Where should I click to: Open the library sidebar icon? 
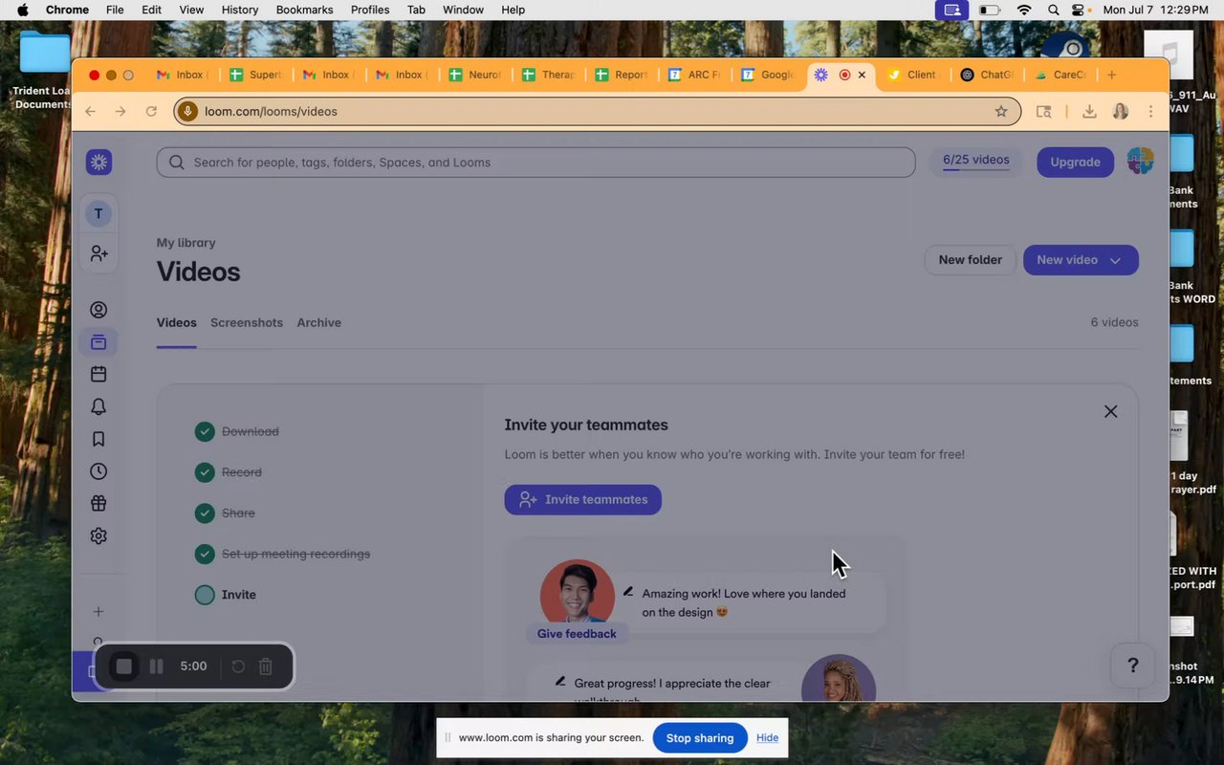[x=98, y=342]
